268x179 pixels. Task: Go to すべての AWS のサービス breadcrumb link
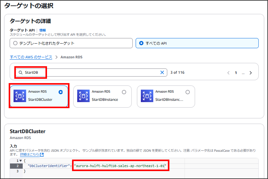pyautogui.click(x=31, y=57)
